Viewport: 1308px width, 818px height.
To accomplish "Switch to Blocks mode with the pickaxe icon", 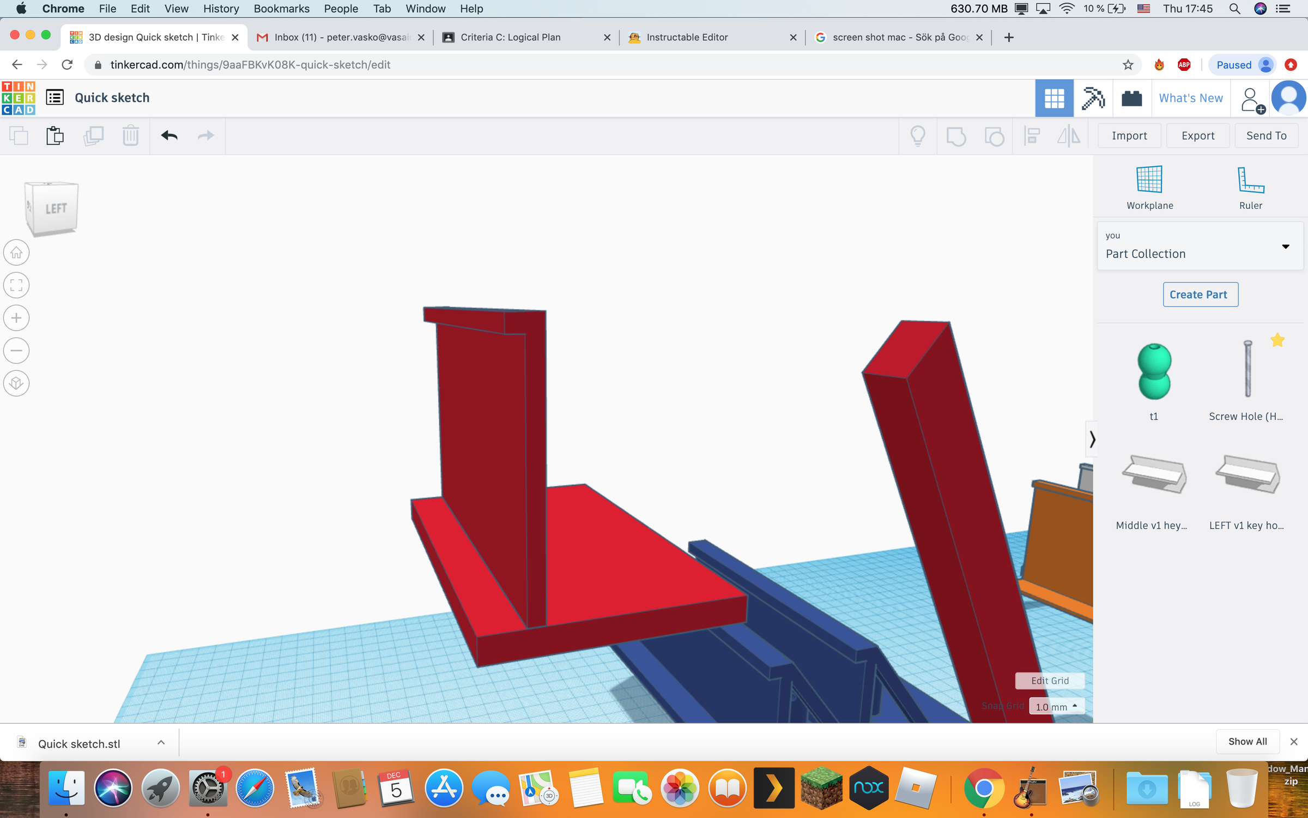I will tap(1092, 98).
